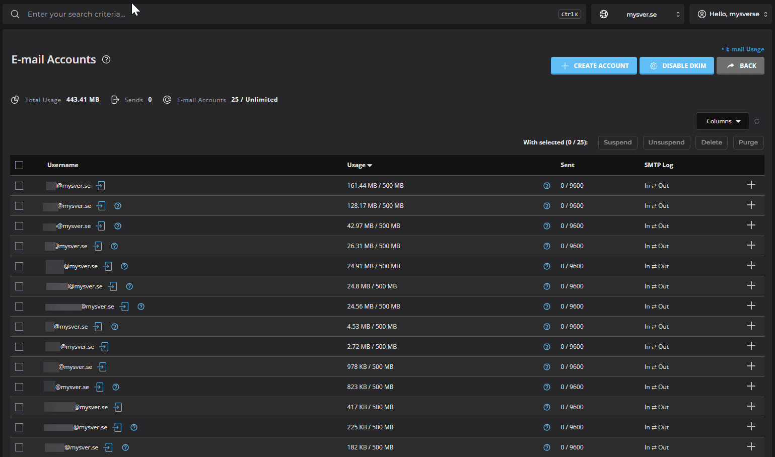Expand the Hello, mysverse user menu

[x=731, y=14]
